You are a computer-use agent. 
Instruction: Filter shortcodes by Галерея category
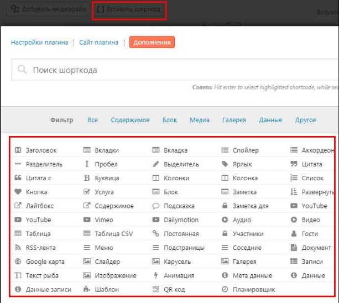point(234,120)
